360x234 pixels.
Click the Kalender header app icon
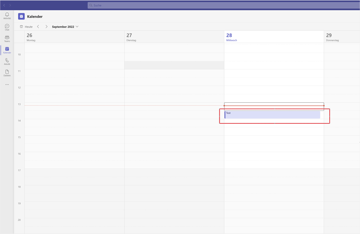point(22,16)
